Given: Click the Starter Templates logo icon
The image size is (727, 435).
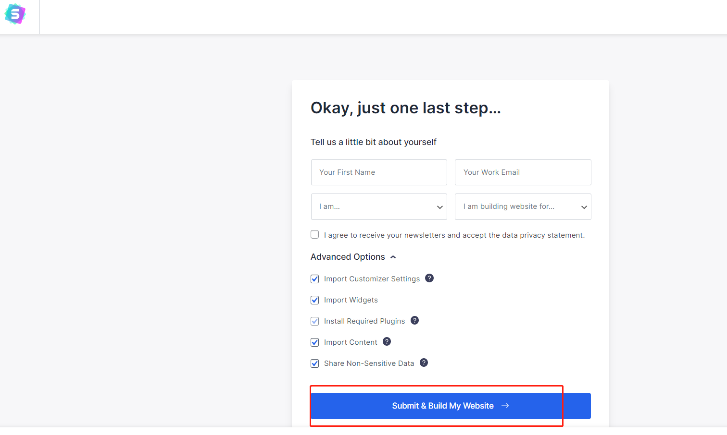Looking at the screenshot, I should coord(15,14).
